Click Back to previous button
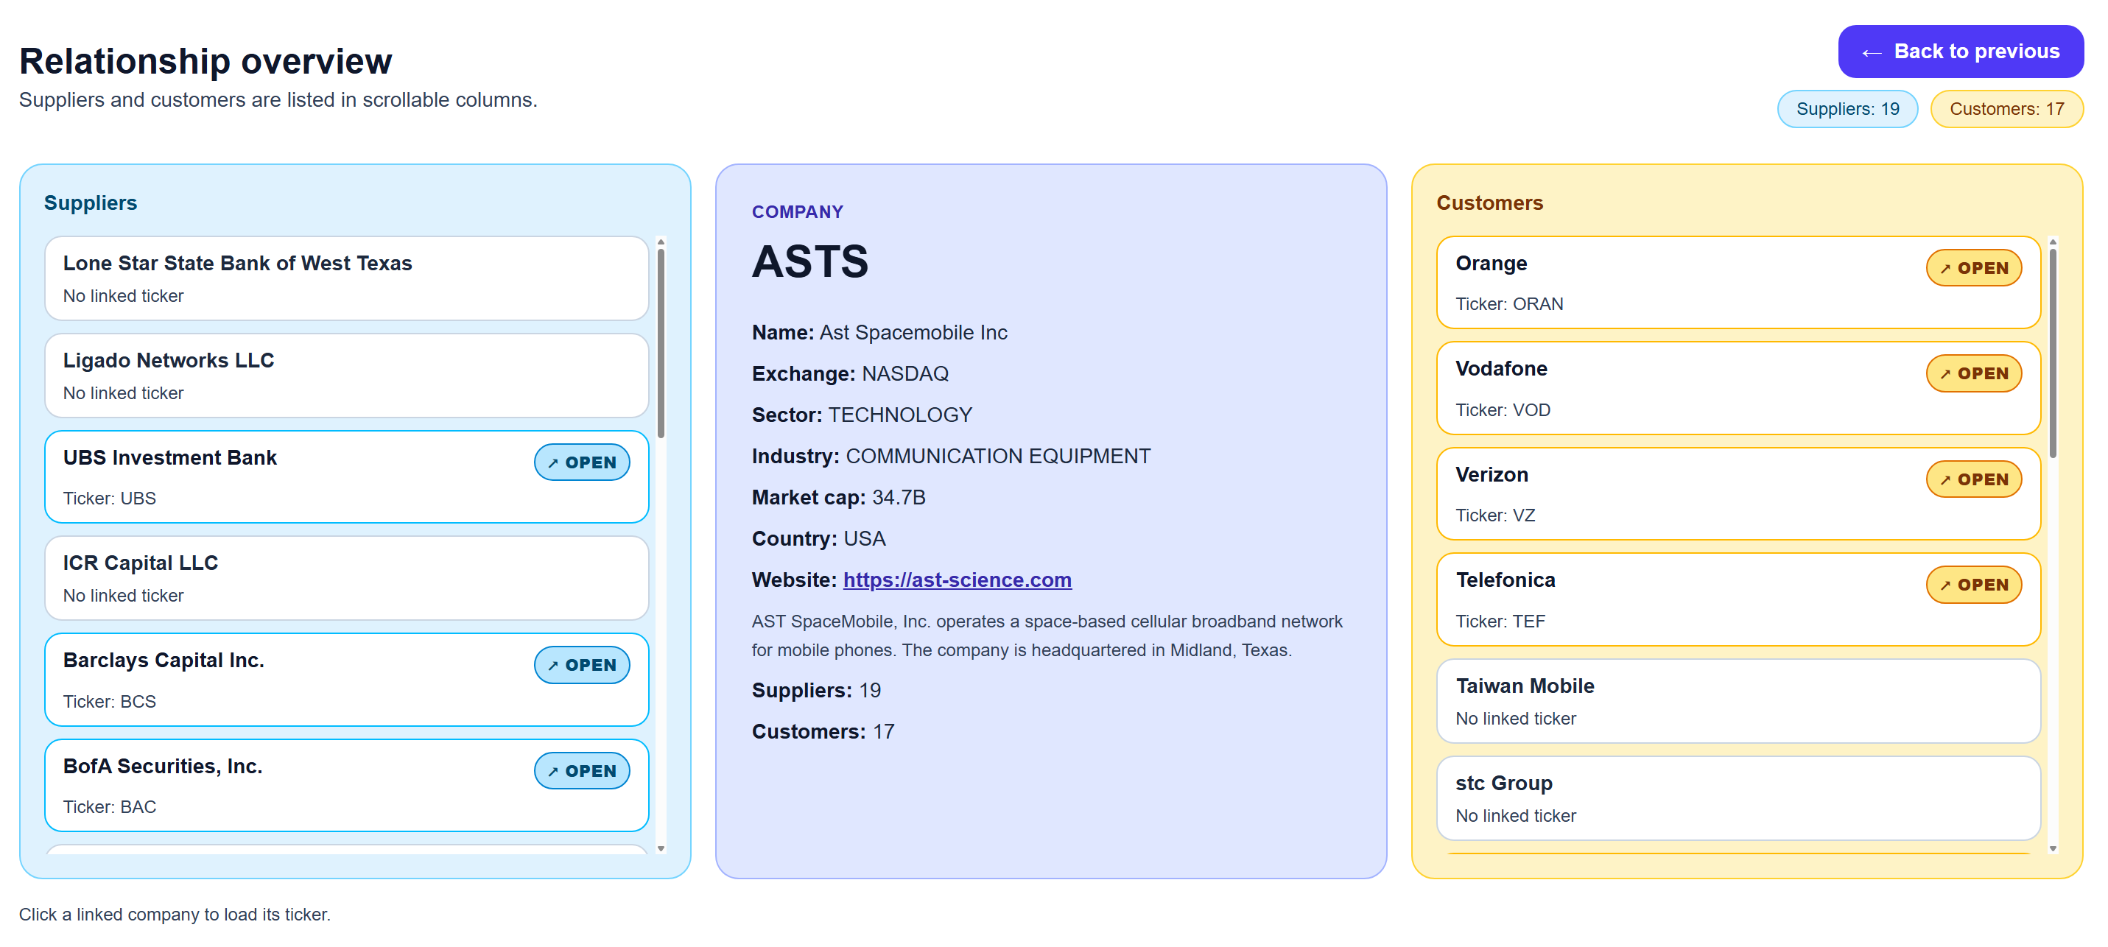This screenshot has width=2108, height=947. click(x=1960, y=52)
